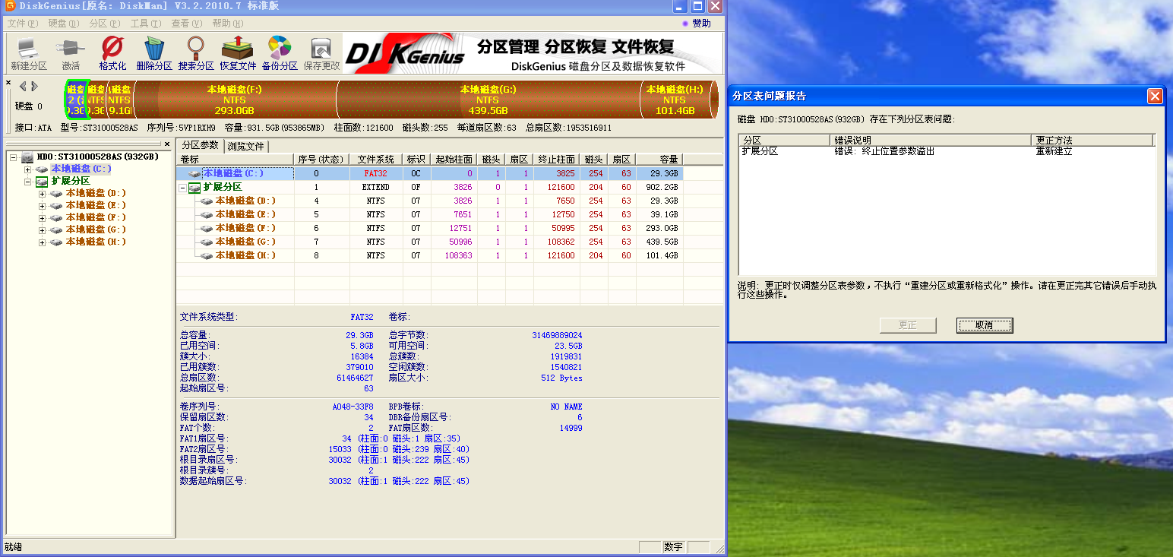Click 取消 button in the report dialog
Screen dimensions: 1173x557
[985, 325]
